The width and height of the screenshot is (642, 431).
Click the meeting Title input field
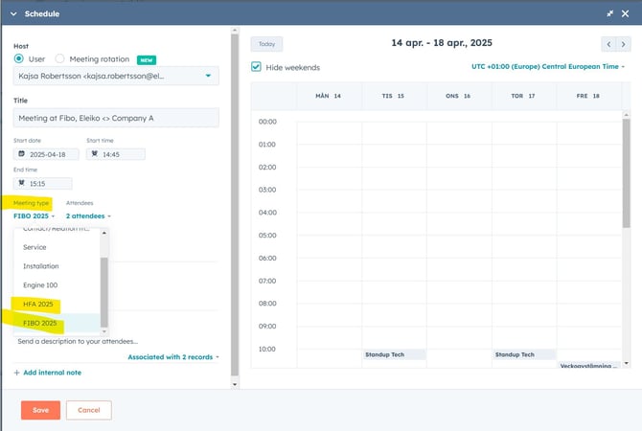point(116,118)
